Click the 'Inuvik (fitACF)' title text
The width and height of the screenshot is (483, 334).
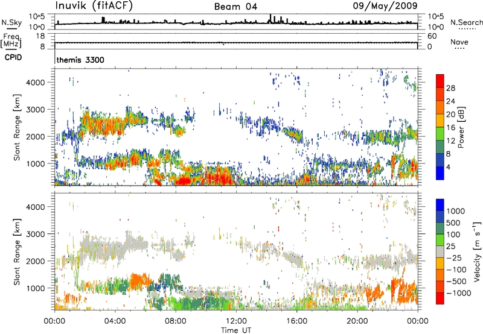coord(94,6)
